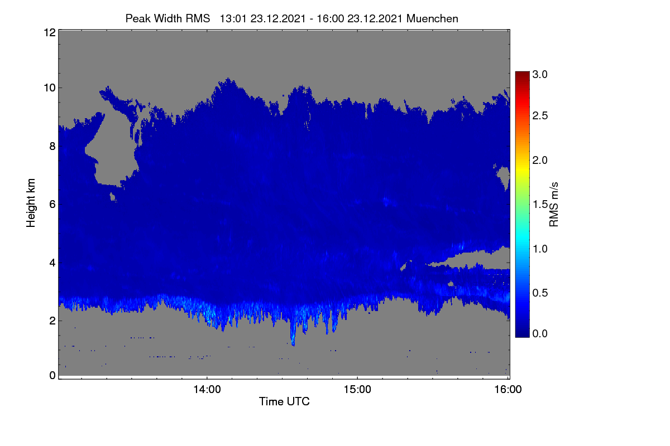Click the colorbar value 0.5
This screenshot has height=446, width=670.
(540, 293)
